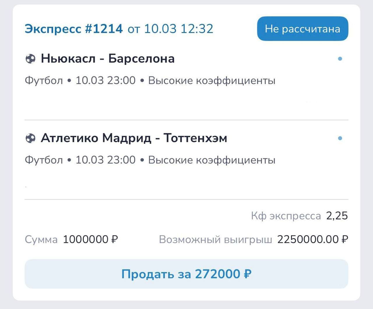Click the 'Сумма' label

point(41,239)
